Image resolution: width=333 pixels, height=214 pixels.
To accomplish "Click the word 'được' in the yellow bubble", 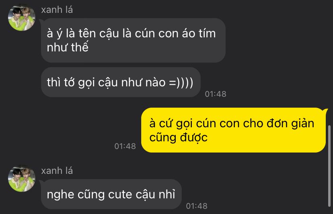I will click(194, 138).
